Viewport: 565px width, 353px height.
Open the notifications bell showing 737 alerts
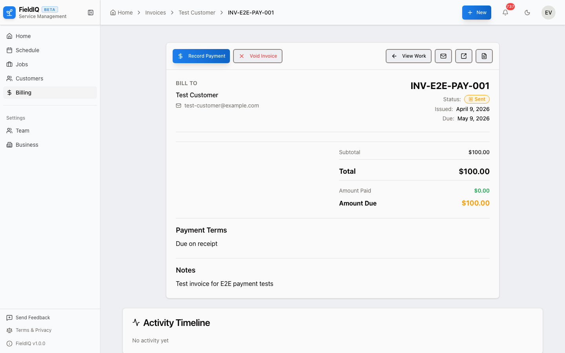505,13
